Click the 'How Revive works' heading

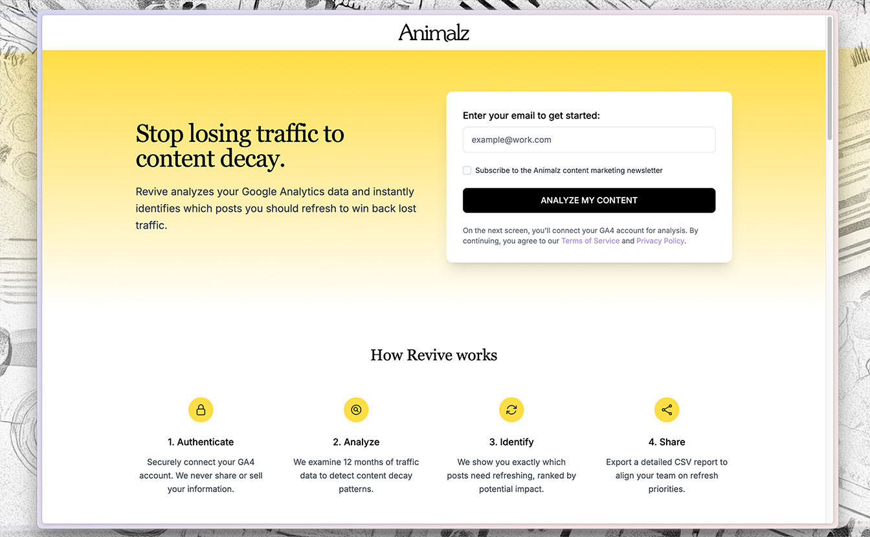coord(434,355)
